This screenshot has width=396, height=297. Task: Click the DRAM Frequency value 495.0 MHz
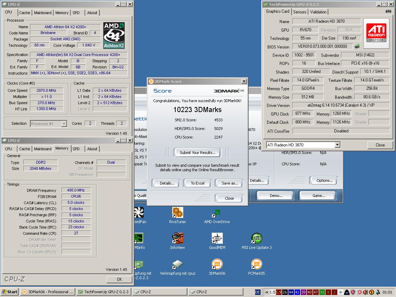[x=76, y=190]
